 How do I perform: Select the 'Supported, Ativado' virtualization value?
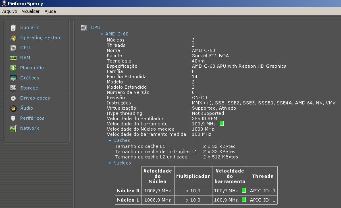click(214, 108)
